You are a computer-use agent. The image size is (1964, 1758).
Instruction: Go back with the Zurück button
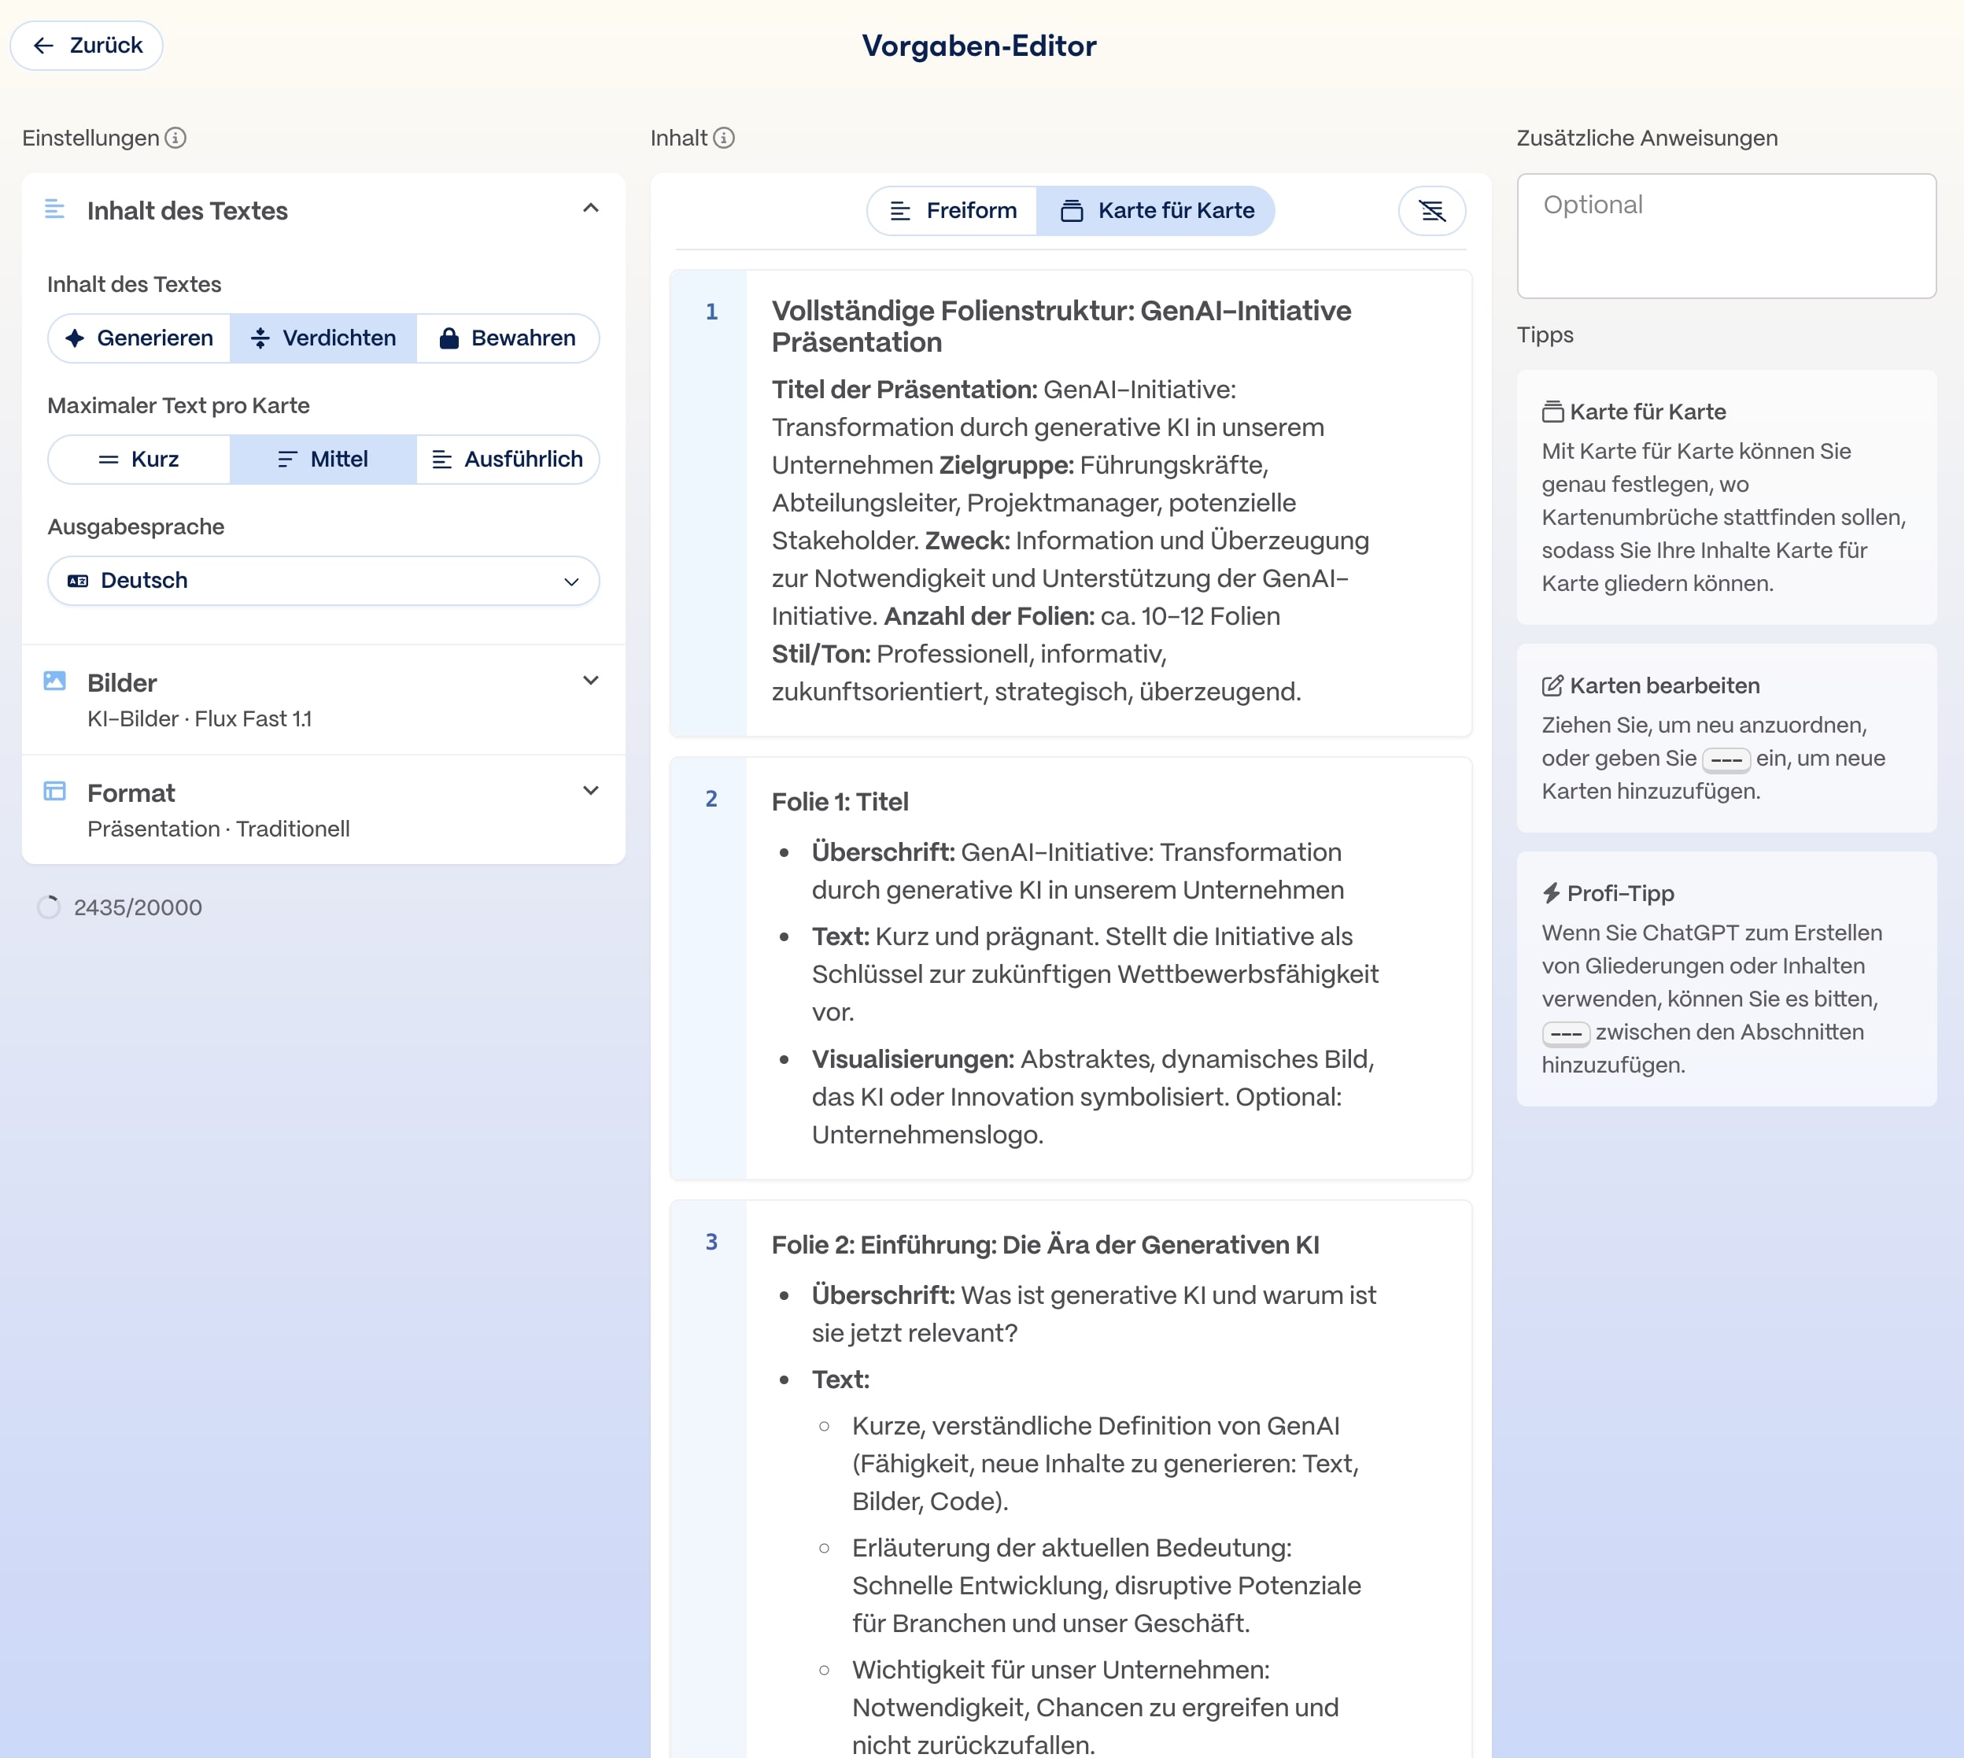(87, 46)
